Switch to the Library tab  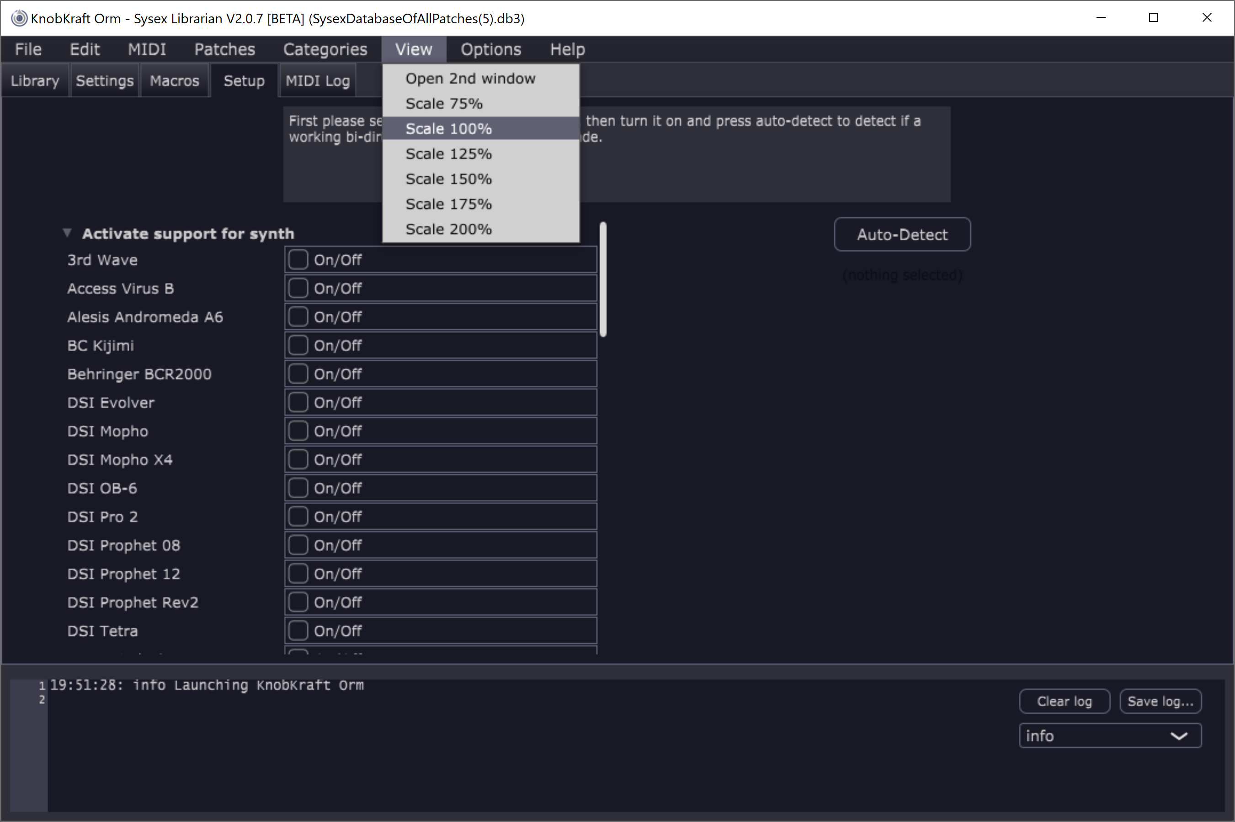click(35, 81)
